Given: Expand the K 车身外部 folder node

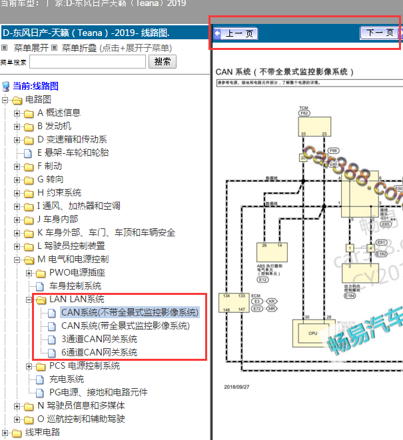Looking at the screenshot, I should click(x=17, y=233).
